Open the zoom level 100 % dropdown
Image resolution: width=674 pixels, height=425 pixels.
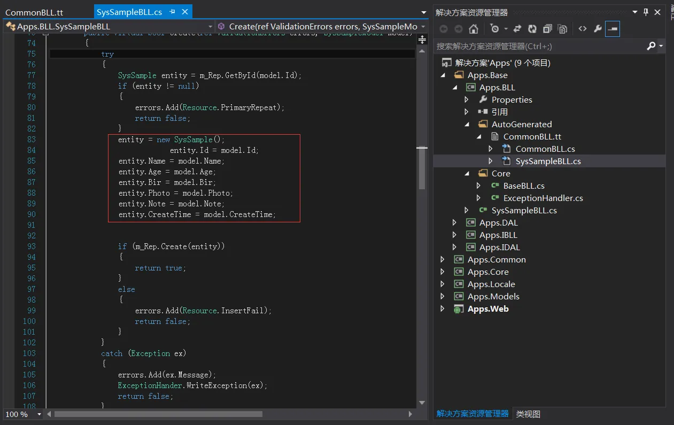39,414
